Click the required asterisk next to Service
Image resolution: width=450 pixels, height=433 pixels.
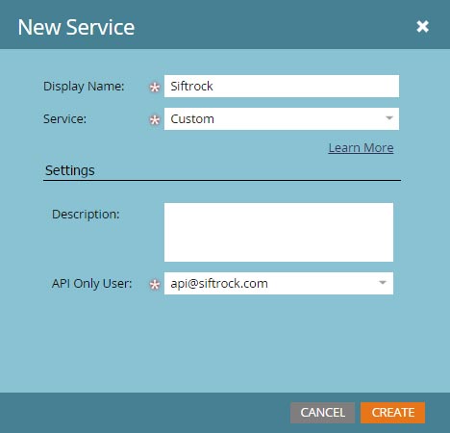(x=155, y=120)
